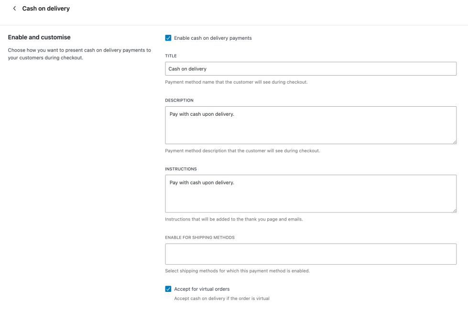Image resolution: width=468 pixels, height=311 pixels.
Task: Click the 'Enable and customise' section heading
Action: [39, 37]
